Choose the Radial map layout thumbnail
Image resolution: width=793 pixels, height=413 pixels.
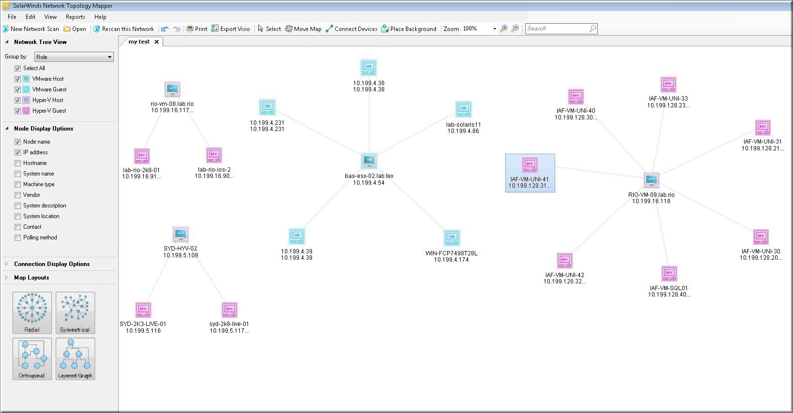tap(32, 312)
